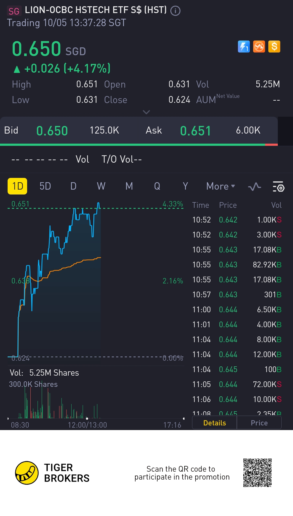Tap the ask size 6.00K
The image size is (293, 516).
(248, 130)
